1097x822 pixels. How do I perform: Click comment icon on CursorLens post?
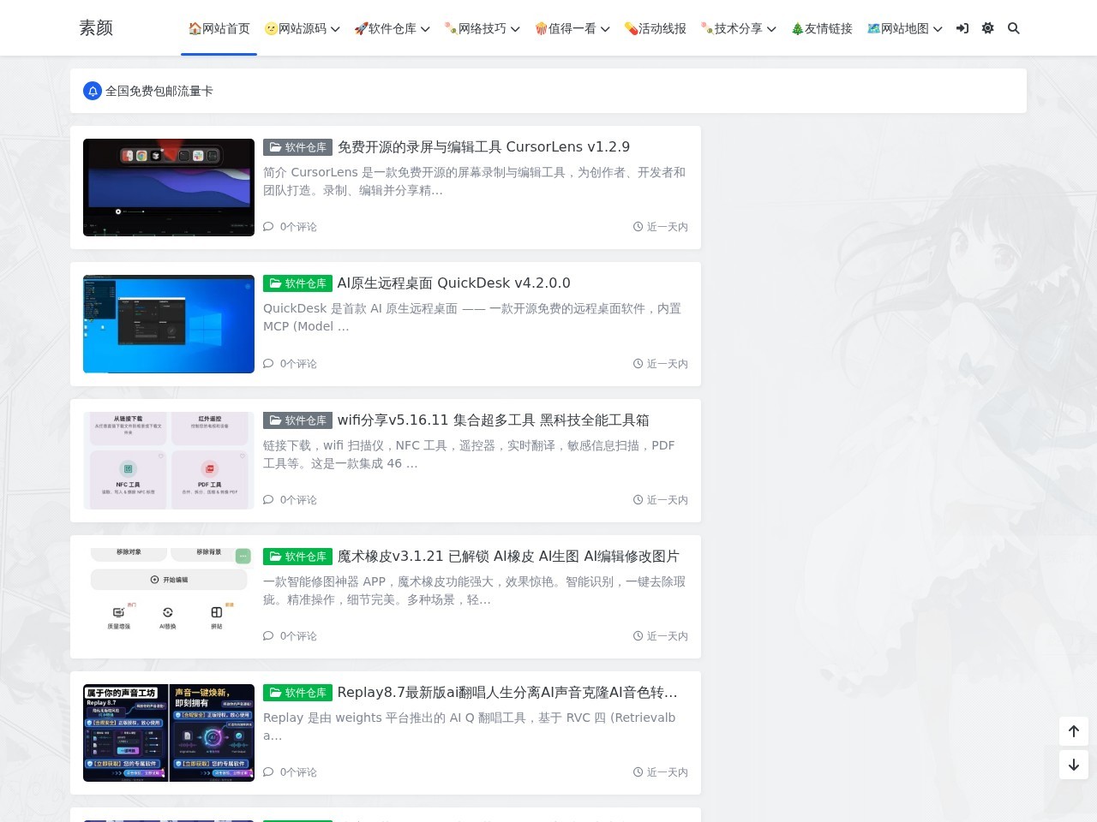[x=268, y=227]
